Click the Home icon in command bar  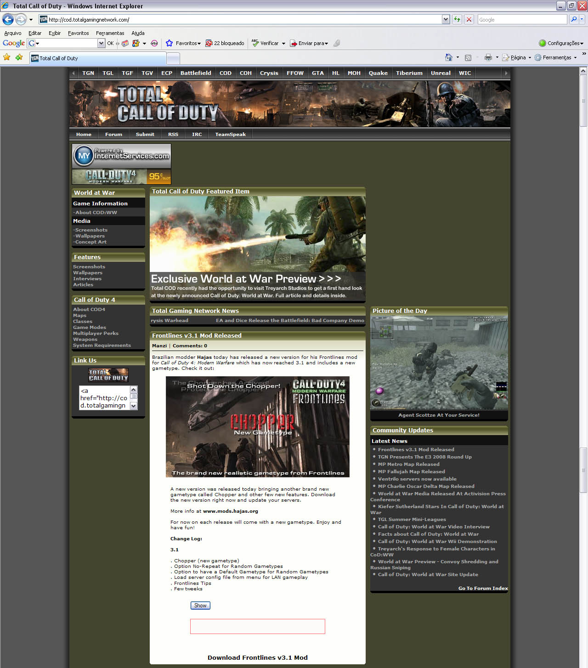pos(449,57)
